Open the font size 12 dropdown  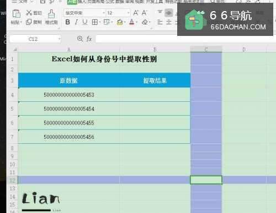pyautogui.click(x=128, y=13)
